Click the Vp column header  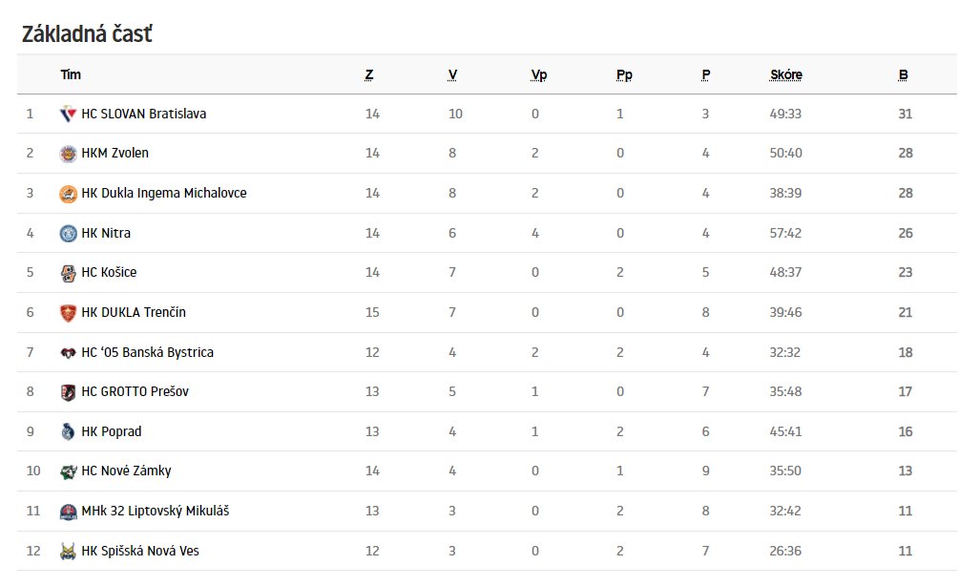tap(538, 74)
